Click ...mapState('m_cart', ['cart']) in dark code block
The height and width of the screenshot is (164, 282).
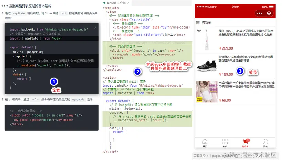click(x=43, y=65)
